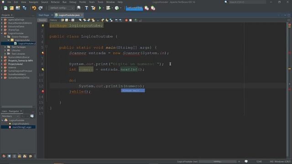Image resolution: width=292 pixels, height=164 pixels.
Task: Click the Debug Project icon
Action: [x=108, y=8]
